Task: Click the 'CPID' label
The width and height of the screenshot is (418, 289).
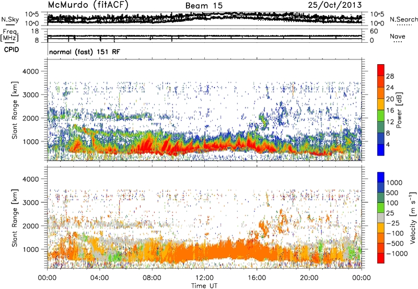Action: (x=11, y=50)
